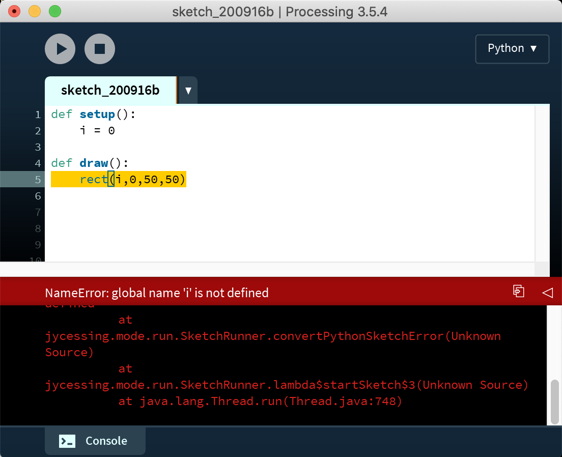
Task: Click line number 5 in the gutter
Action: 38,180
